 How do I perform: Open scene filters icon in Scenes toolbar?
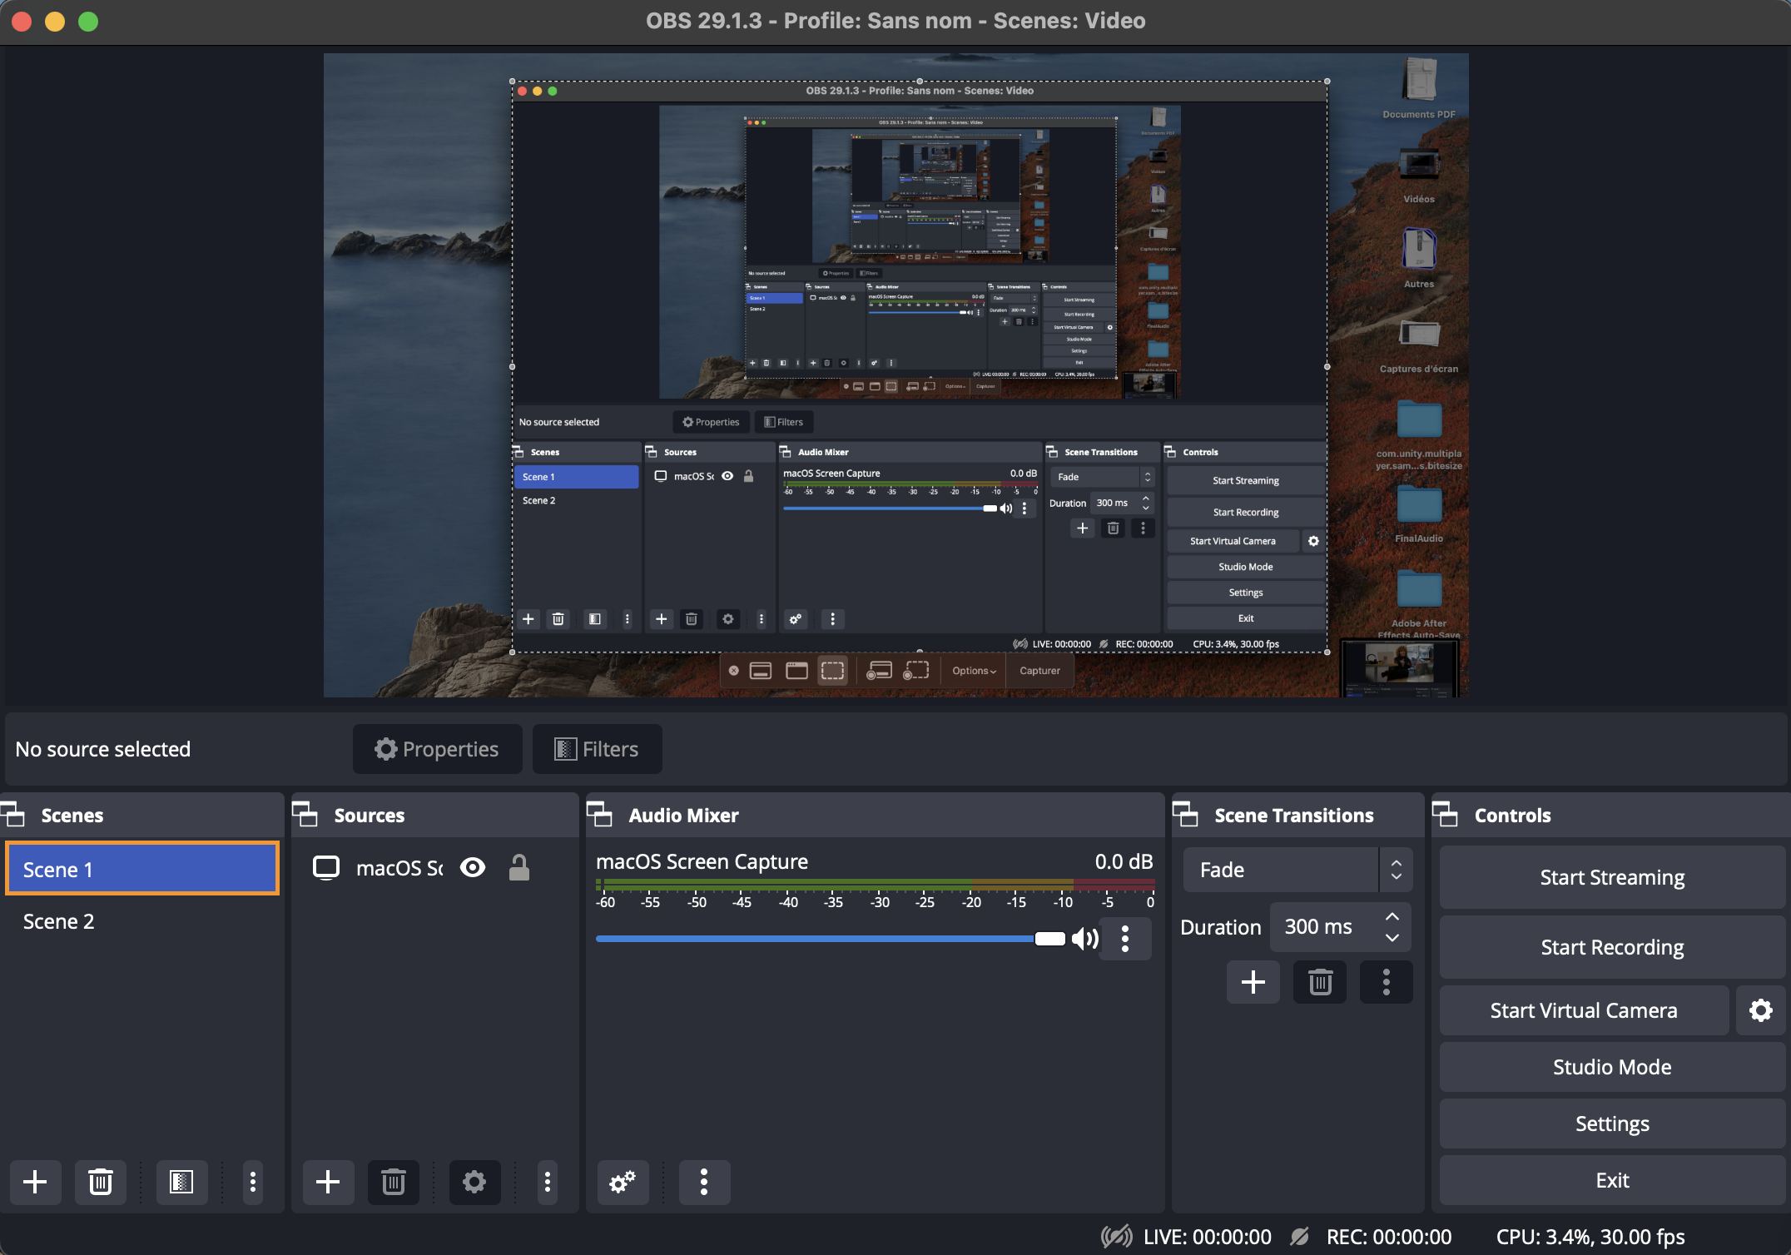coord(181,1182)
